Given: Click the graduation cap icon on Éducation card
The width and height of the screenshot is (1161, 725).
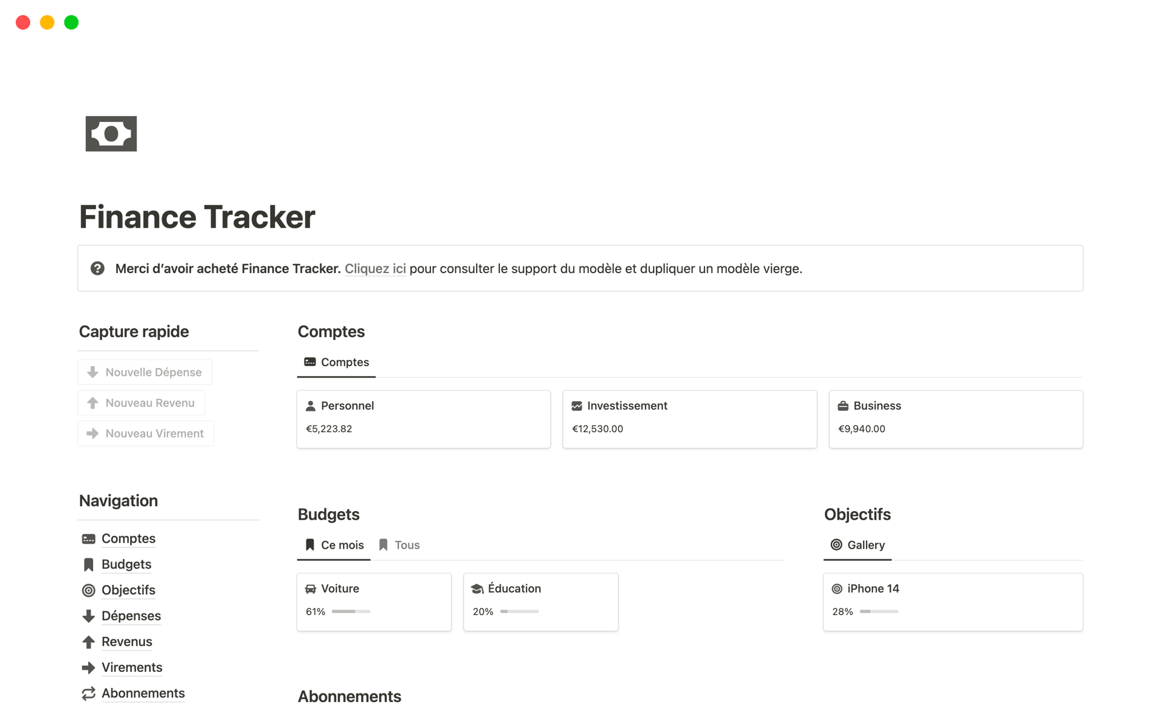Looking at the screenshot, I should pos(477,588).
